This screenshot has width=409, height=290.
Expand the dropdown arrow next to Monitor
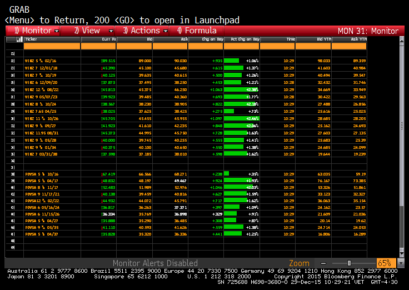point(57,31)
